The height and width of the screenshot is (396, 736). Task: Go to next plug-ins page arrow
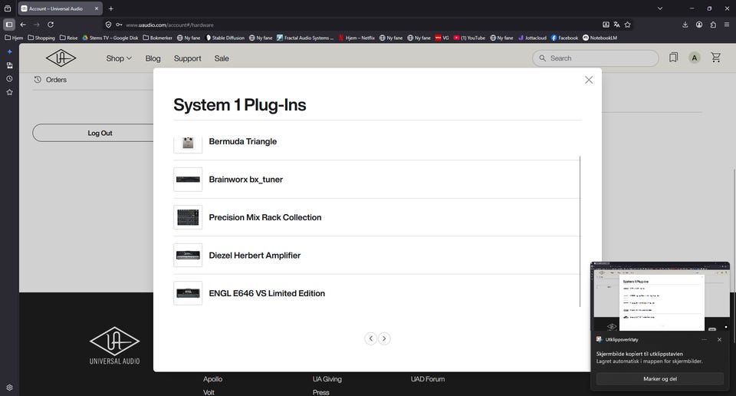click(x=384, y=338)
